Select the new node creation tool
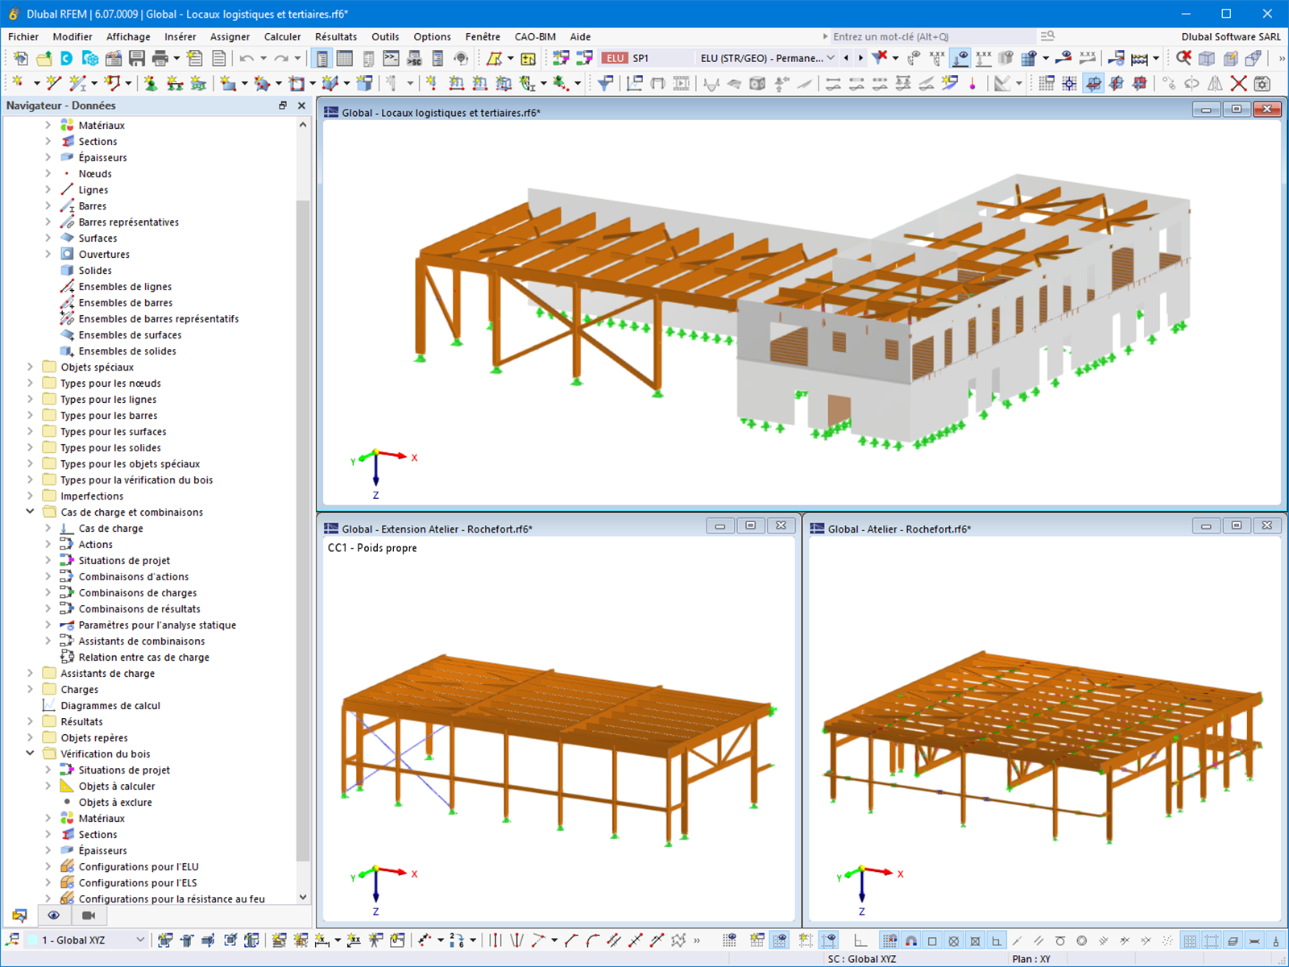This screenshot has width=1289, height=967. click(18, 83)
